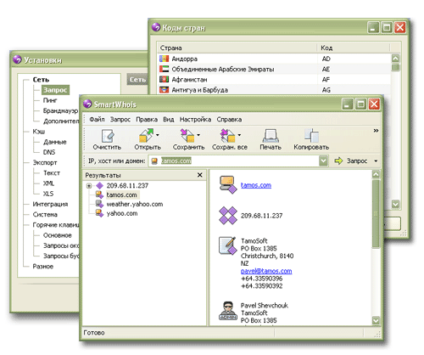Screen dimensions: 424x355
Task: Click the ADMIN contact person icon
Action: click(228, 311)
